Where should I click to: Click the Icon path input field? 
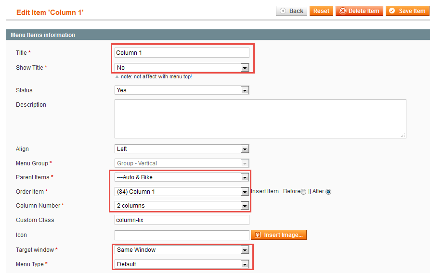click(x=182, y=235)
